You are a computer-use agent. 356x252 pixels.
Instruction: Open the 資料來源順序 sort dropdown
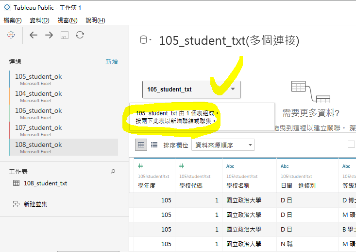[223, 145]
